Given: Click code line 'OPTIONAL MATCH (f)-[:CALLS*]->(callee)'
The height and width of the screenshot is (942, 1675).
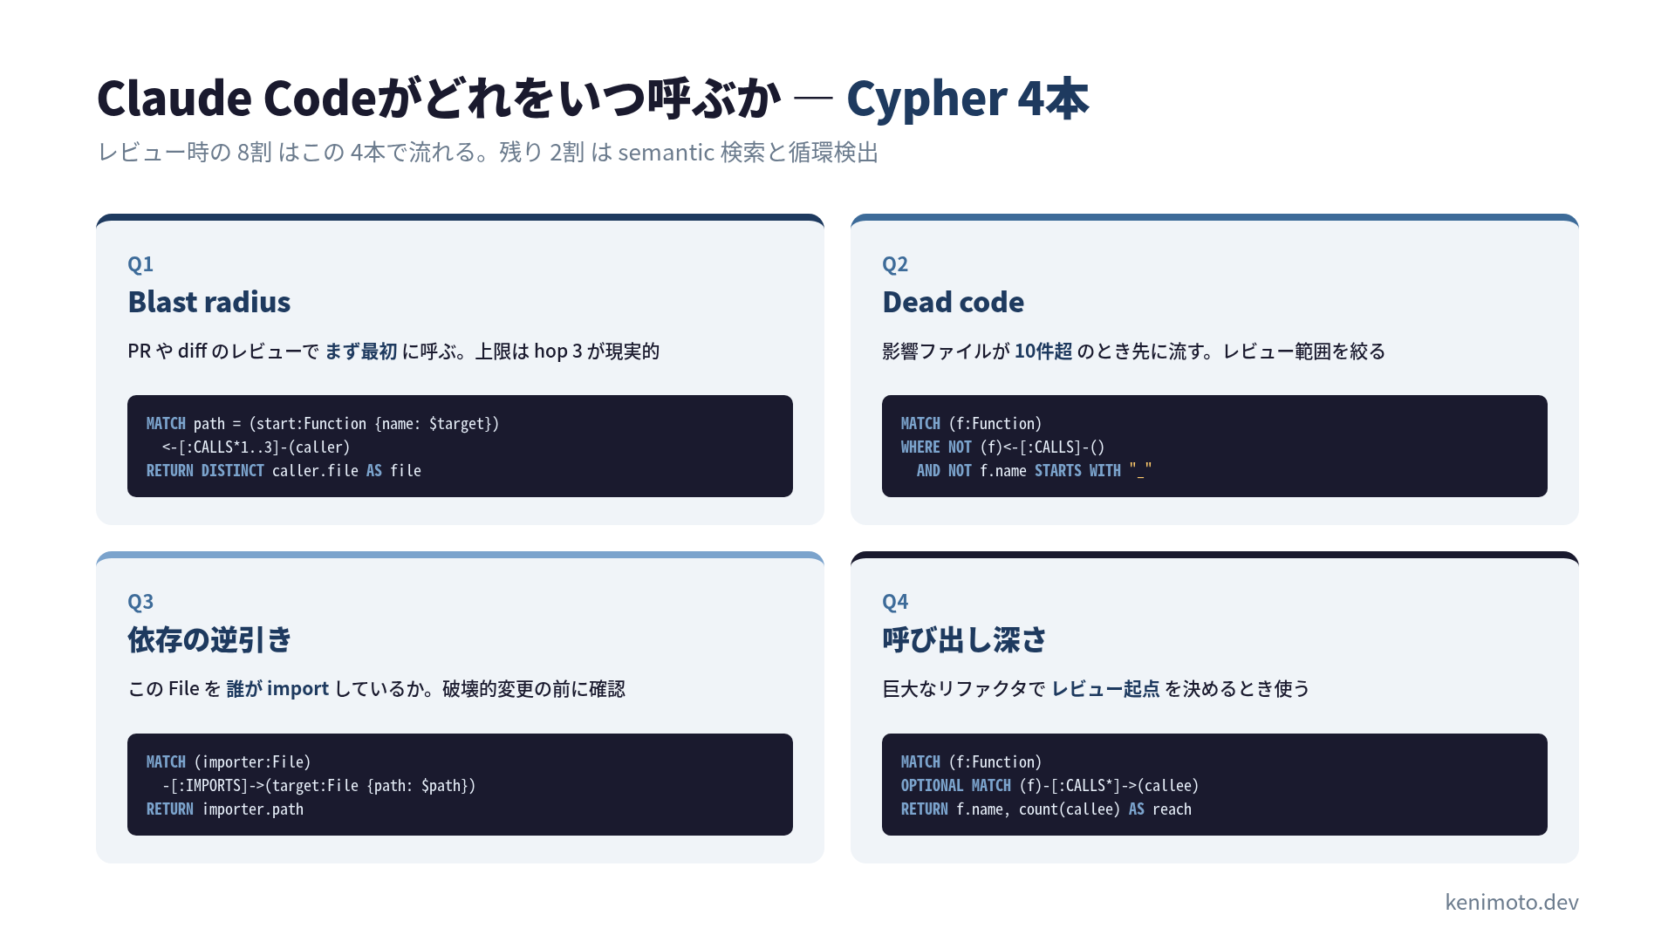Looking at the screenshot, I should [x=1049, y=786].
